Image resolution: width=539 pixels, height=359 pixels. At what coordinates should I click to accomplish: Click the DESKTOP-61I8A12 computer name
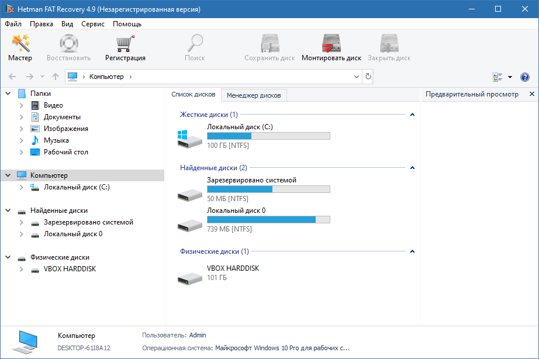pos(84,348)
